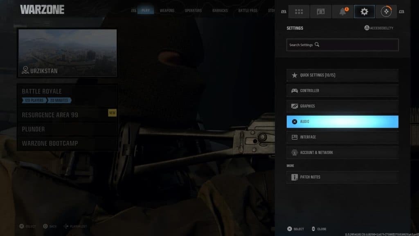
Task: Click Back prompt in main footer
Action: pos(50,226)
